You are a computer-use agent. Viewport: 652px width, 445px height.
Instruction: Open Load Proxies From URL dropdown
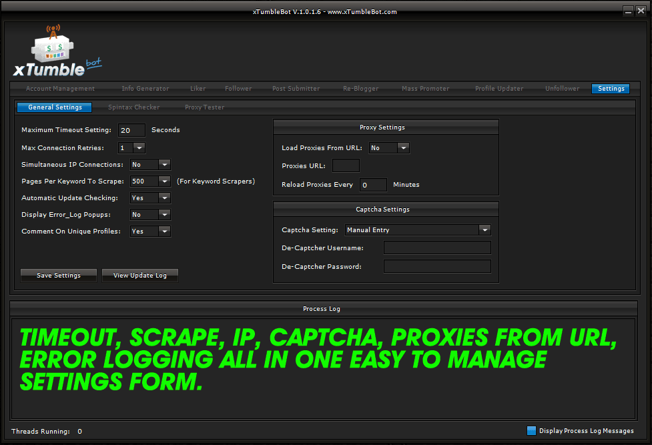coord(403,147)
